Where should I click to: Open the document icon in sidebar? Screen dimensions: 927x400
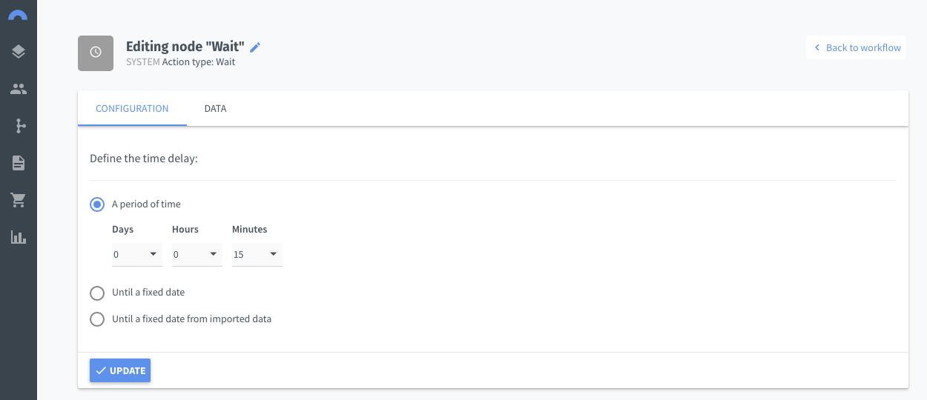[19, 163]
